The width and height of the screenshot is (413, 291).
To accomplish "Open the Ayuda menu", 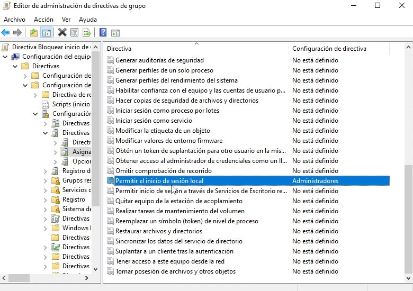I will (88, 20).
